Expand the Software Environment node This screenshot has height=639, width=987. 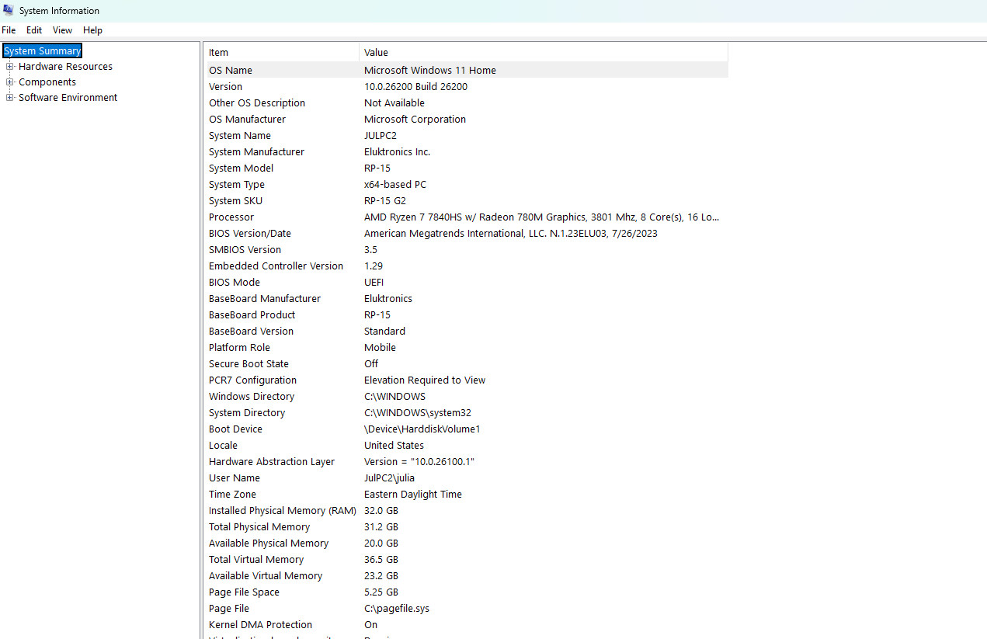[10, 98]
